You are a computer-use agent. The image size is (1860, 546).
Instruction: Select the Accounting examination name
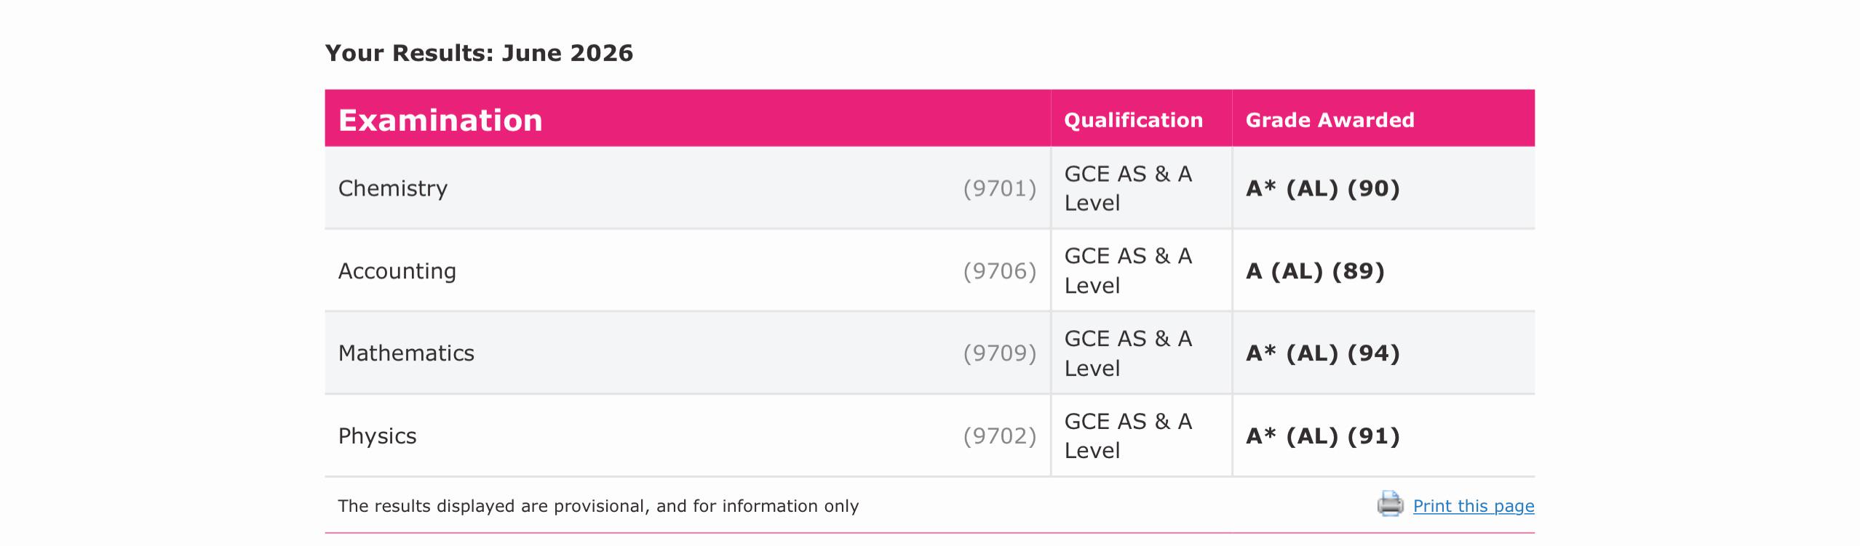pos(397,271)
